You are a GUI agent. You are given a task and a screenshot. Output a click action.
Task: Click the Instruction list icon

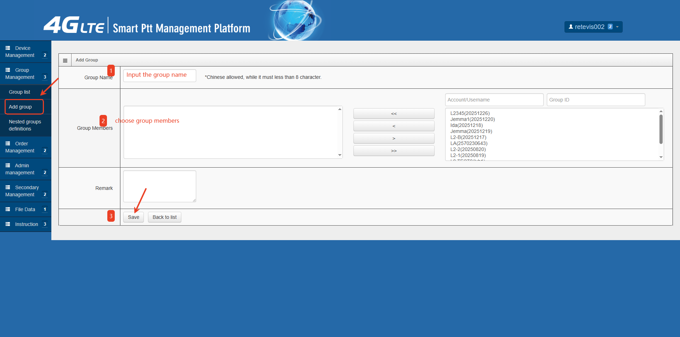pyautogui.click(x=8, y=224)
